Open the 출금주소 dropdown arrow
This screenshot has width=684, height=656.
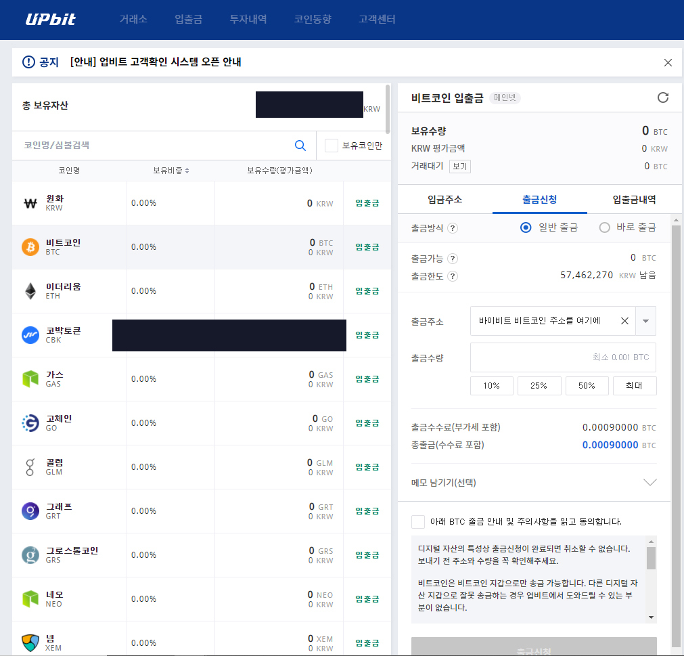click(x=645, y=322)
